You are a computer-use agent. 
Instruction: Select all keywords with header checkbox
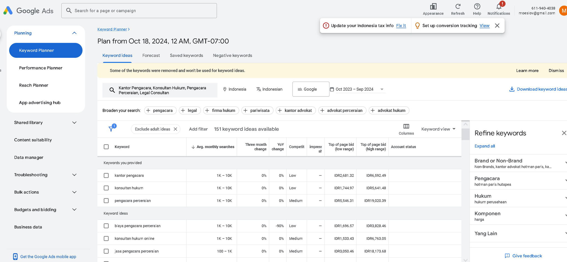coord(106,147)
